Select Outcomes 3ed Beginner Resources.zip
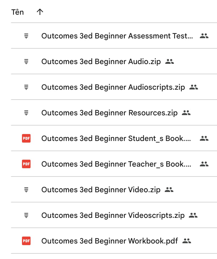 pos(109,113)
